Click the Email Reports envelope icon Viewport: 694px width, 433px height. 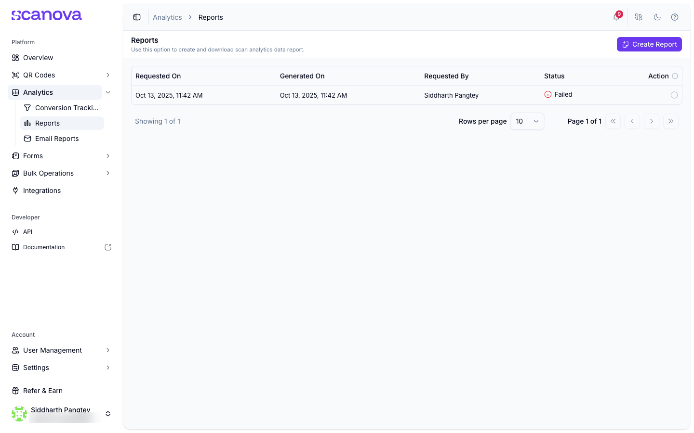coord(27,139)
